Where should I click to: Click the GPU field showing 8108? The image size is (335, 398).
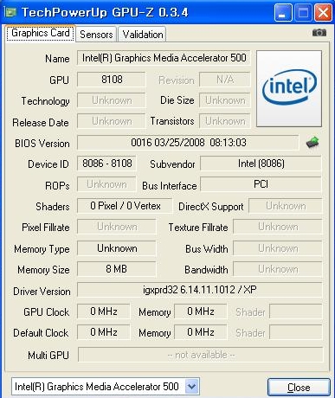pos(112,80)
